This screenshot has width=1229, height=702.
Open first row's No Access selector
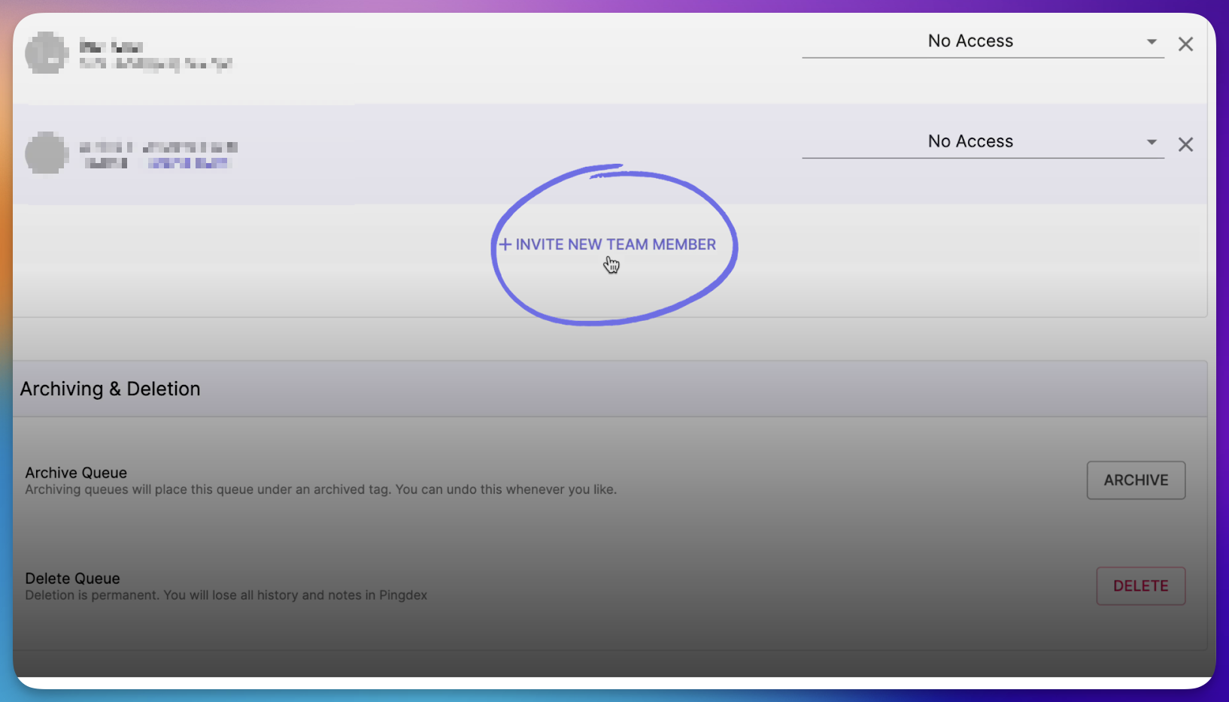[982, 41]
